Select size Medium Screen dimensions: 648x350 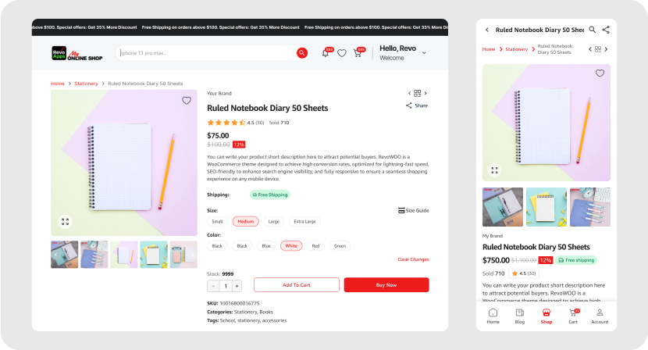[x=245, y=221]
